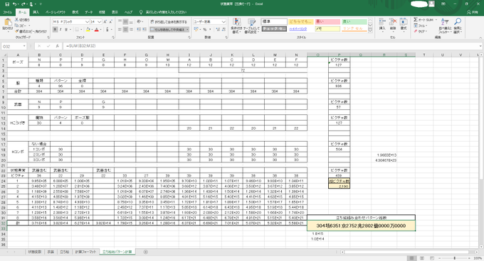Viewport: 484px width, 261px height.
Task: Toggle underline formatting
Action: coord(66,30)
